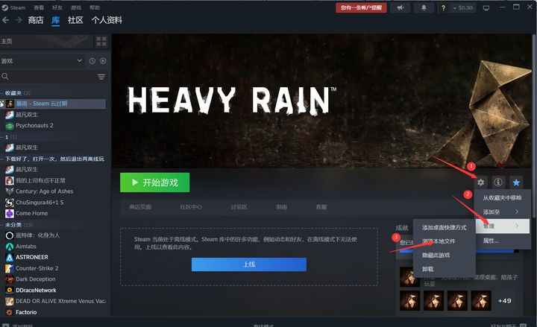
Task: Open the 指南 tab
Action: click(281, 207)
